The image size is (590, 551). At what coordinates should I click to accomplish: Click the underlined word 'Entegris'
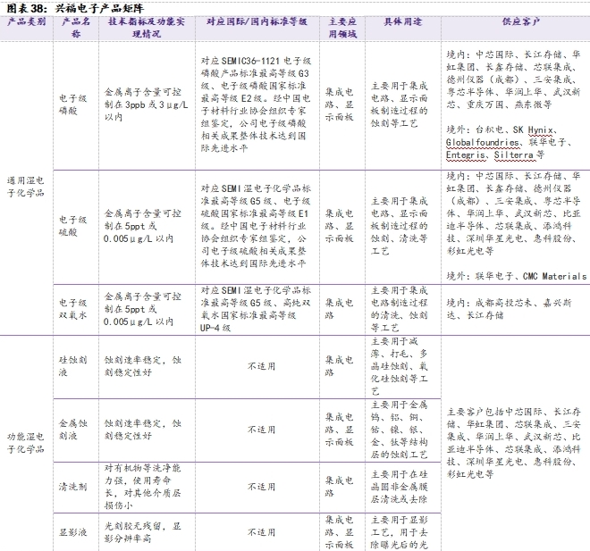[466, 154]
